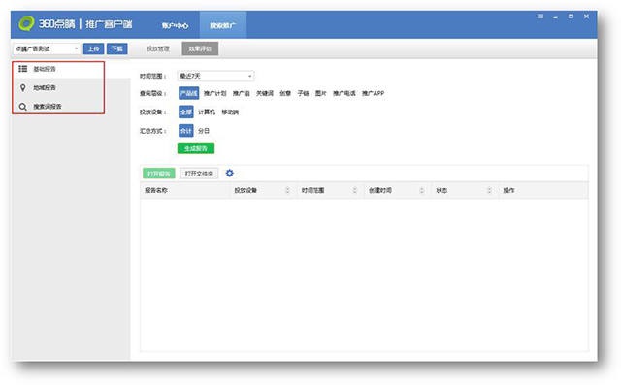Open the account selector dropdown

point(47,48)
